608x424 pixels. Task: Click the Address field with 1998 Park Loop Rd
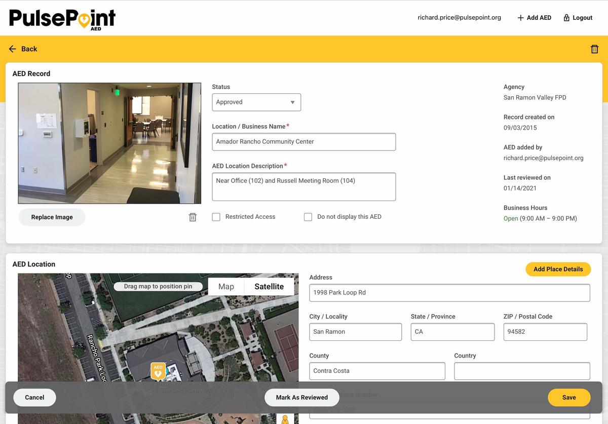point(449,293)
